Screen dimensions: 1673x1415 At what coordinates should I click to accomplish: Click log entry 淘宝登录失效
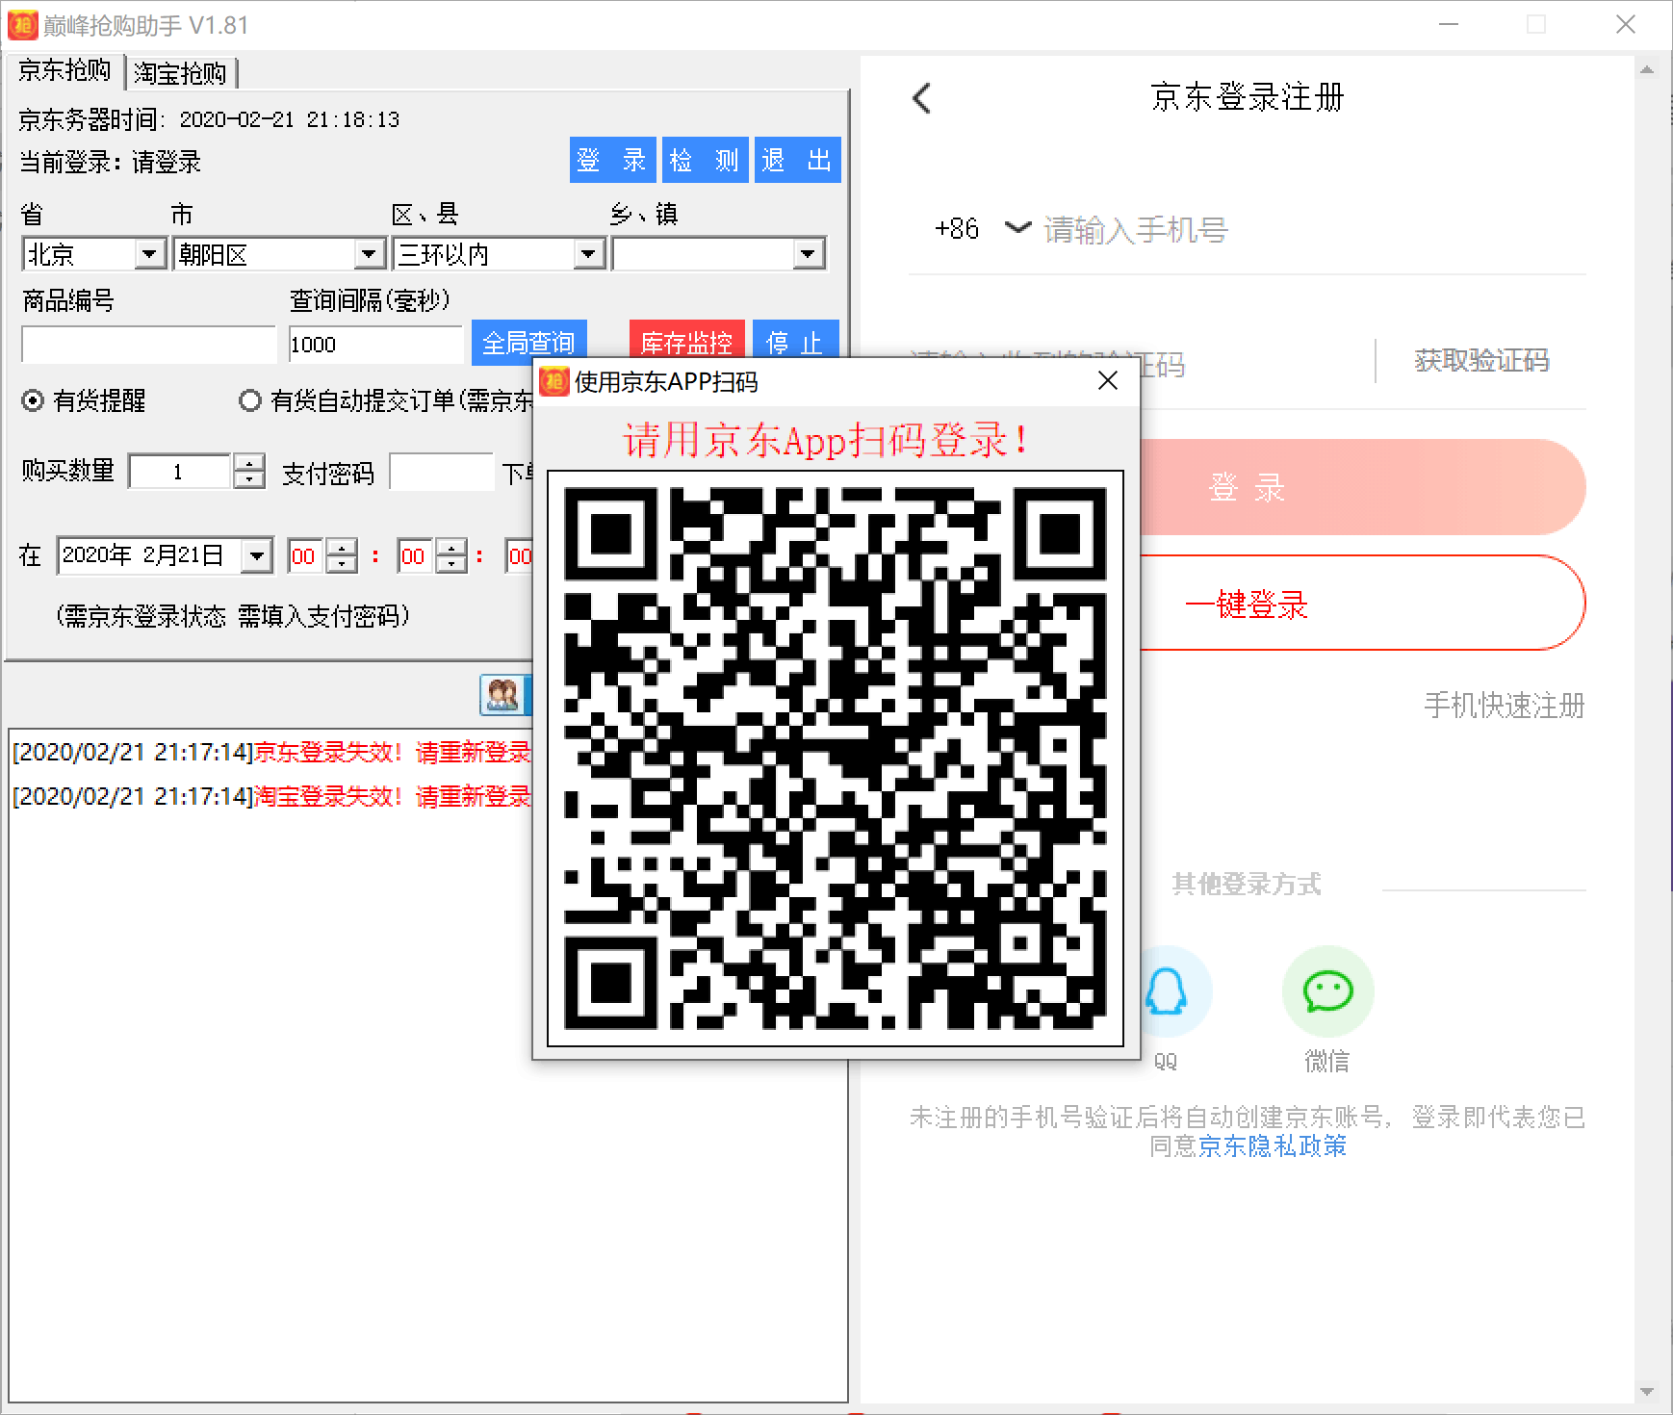[x=271, y=797]
